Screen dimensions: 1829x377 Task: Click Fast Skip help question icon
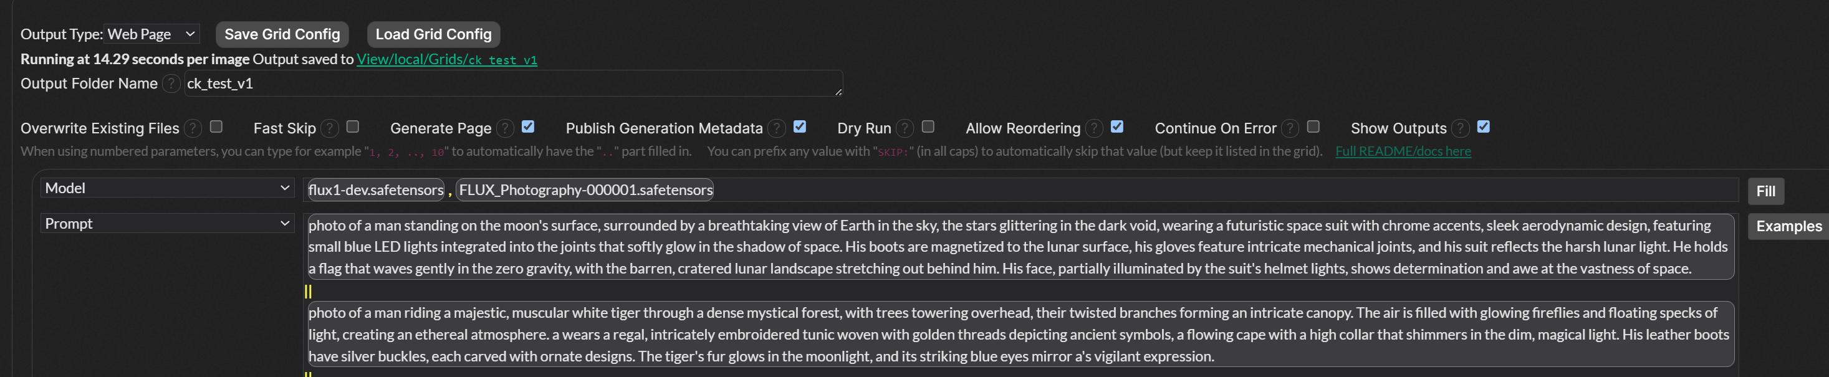329,128
